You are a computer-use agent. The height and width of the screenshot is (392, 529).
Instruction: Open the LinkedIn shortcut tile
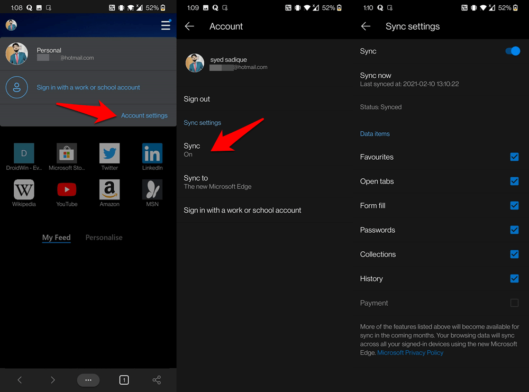pyautogui.click(x=152, y=157)
